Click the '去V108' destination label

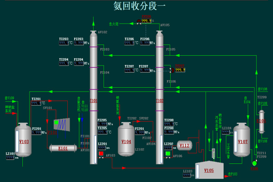click(263, 103)
